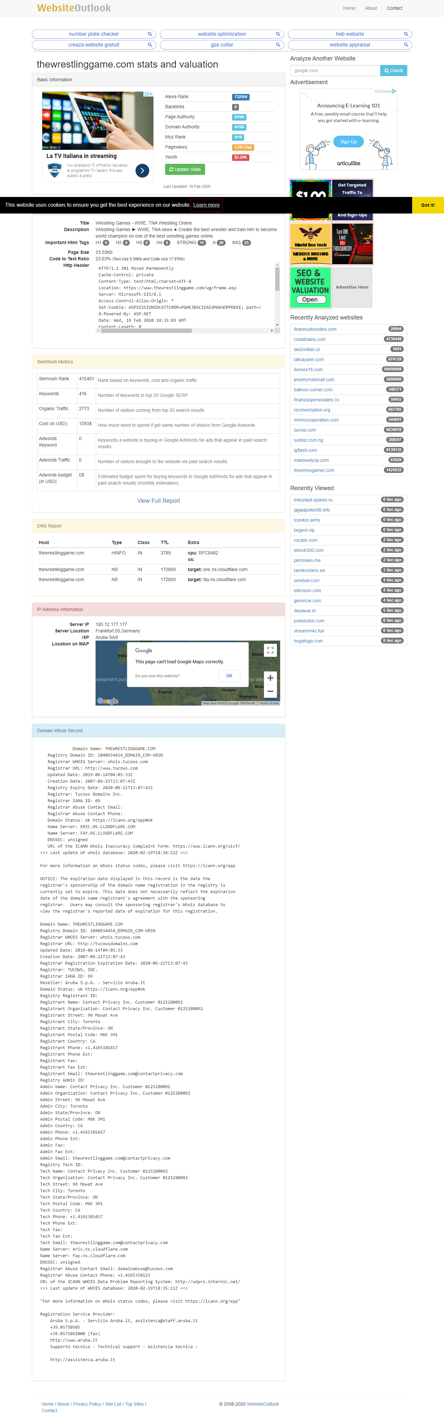Image resolution: width=444 pixels, height=1417 pixels.
Task: Click the HTTP header vertical scrollbar
Action: coord(277,294)
